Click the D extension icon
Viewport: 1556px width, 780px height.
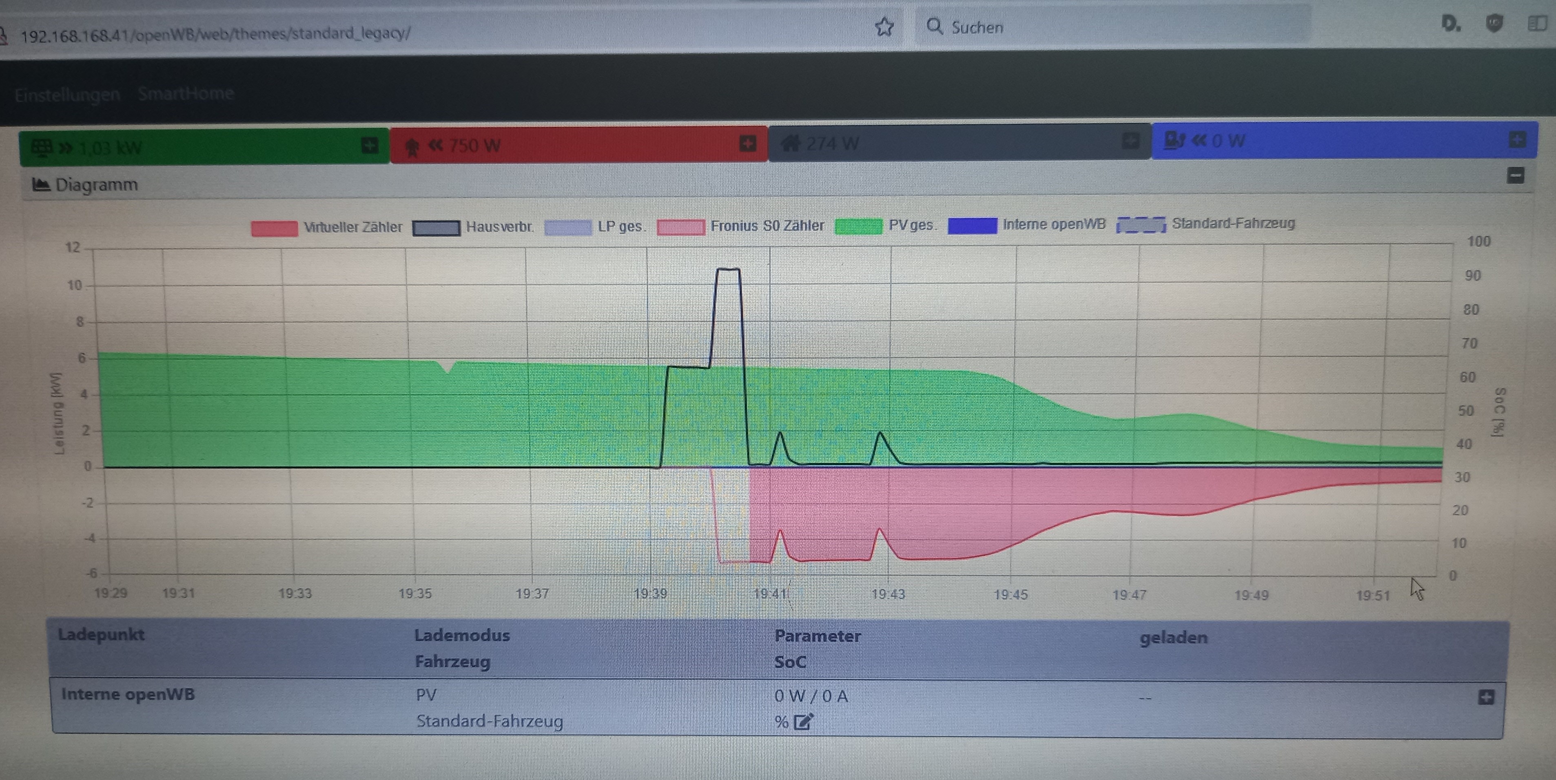point(1450,24)
